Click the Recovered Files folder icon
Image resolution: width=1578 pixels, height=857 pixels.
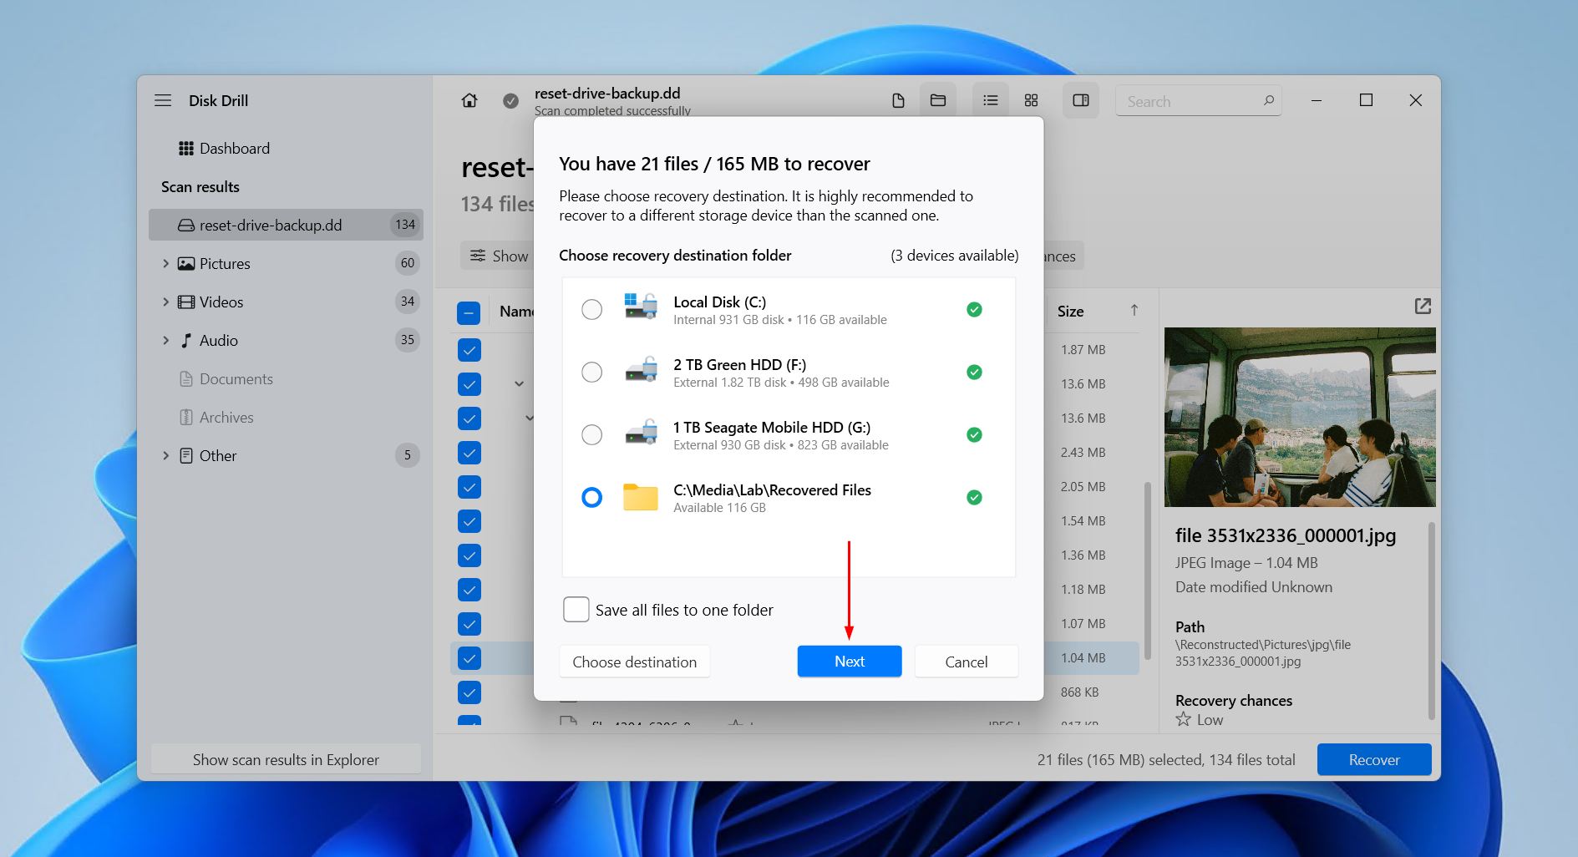pyautogui.click(x=641, y=497)
